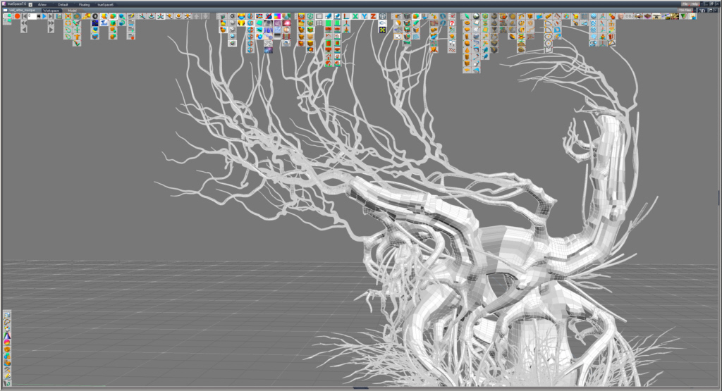Open the 4View layout menu

pos(42,5)
